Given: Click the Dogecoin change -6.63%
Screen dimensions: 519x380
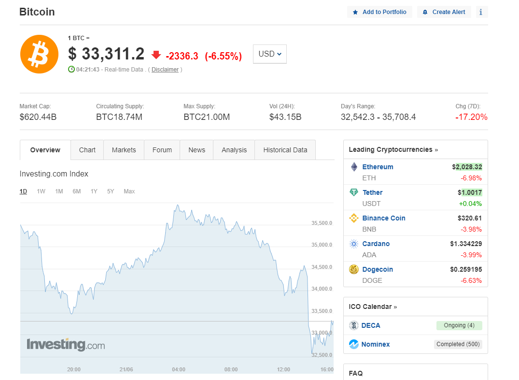Looking at the screenshot, I should tap(471, 280).
